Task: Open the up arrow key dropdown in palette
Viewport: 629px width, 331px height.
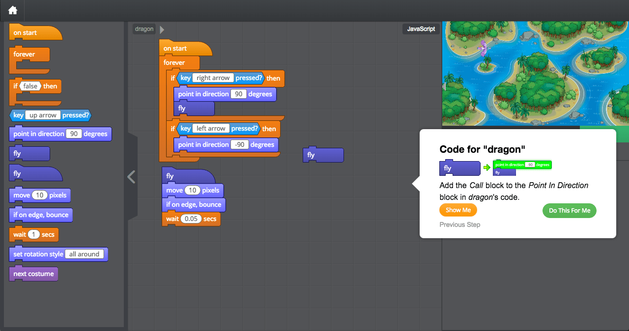Action: click(43, 115)
